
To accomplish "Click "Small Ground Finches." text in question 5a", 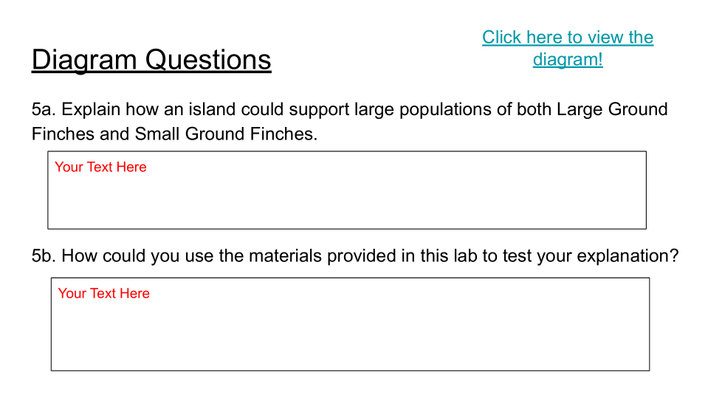I will pos(226,134).
